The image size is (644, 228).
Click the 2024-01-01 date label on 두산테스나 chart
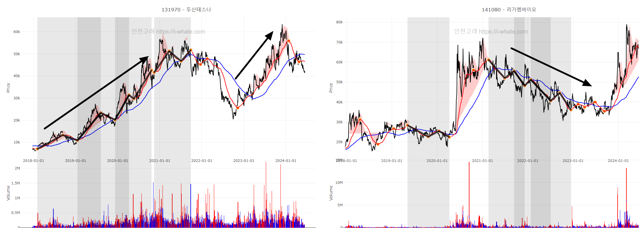coord(286,161)
